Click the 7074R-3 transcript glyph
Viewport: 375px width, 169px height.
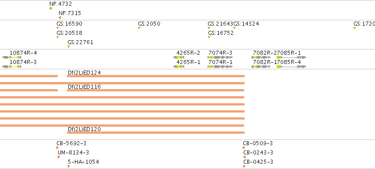[x=220, y=57]
